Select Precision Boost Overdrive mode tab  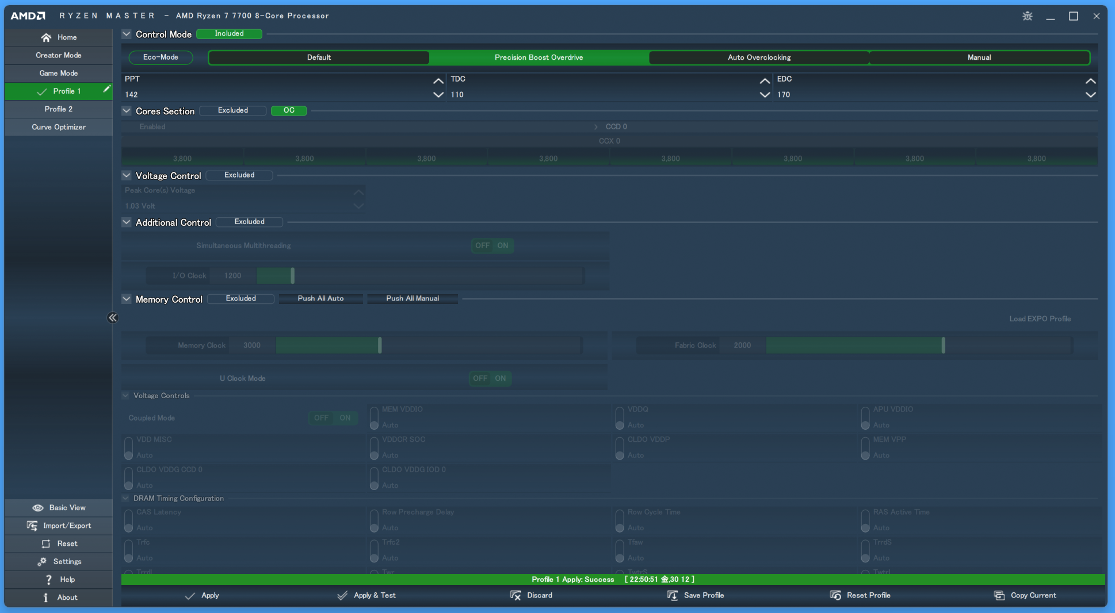[x=539, y=57]
